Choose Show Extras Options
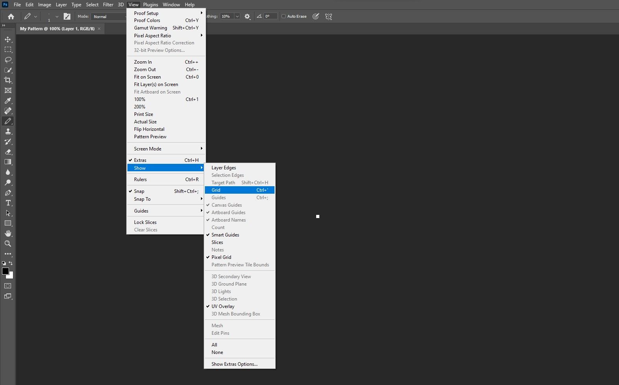 [x=234, y=364]
